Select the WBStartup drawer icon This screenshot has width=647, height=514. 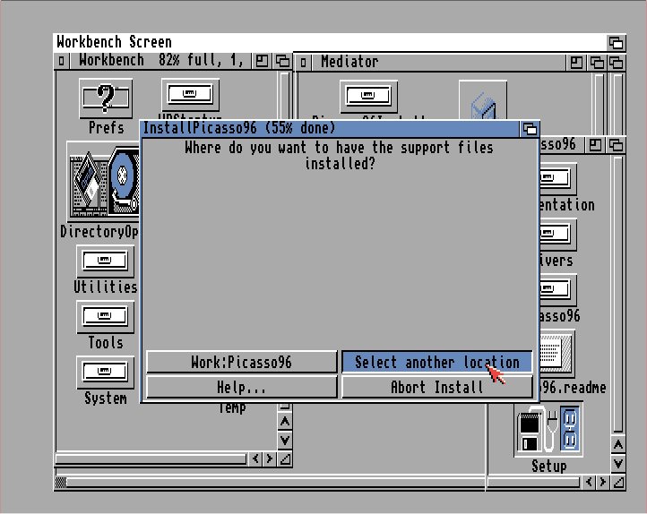(190, 94)
